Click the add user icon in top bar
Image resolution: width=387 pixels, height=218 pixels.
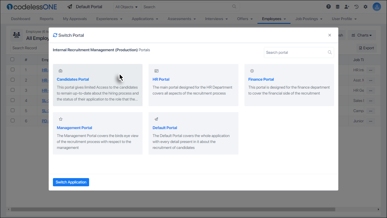coord(347,7)
